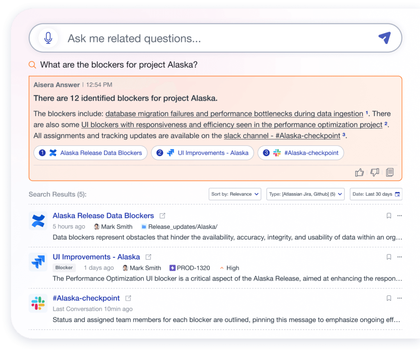Click the Alaska Release Data Blockers title link
Screen dimensions: 420x352
click(103, 215)
